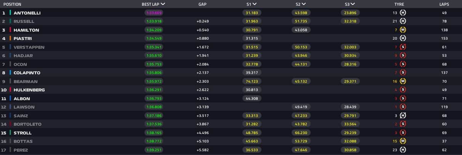462x155 pixels.
Task: Click the POSITION column header
Action: pos(12,4)
